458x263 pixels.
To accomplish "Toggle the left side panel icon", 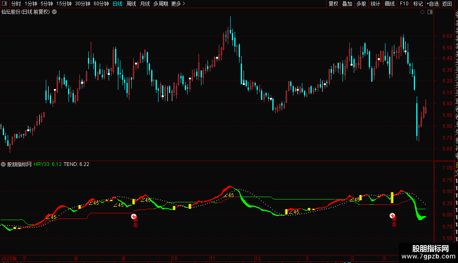I will tap(4, 4).
